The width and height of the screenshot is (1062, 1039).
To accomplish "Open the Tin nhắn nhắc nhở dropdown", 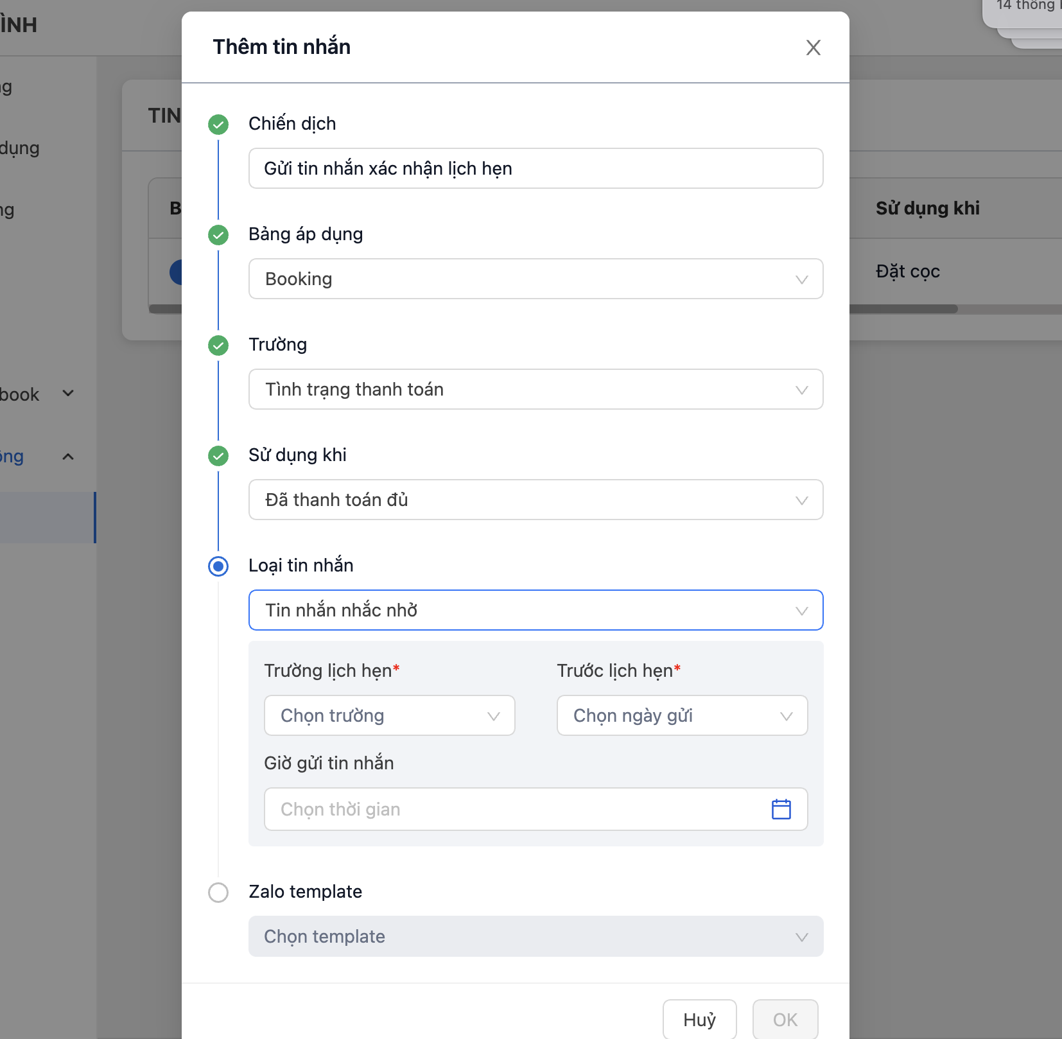I will point(535,610).
